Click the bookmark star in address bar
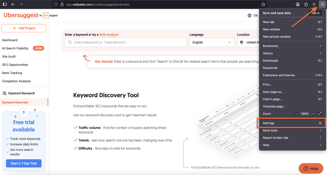The height and width of the screenshot is (175, 327). tap(263, 4)
